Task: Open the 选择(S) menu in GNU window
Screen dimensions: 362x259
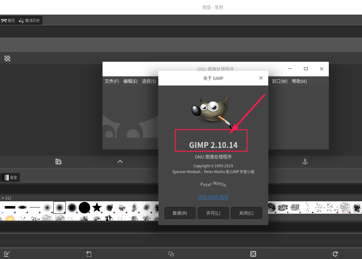Action: (x=149, y=81)
